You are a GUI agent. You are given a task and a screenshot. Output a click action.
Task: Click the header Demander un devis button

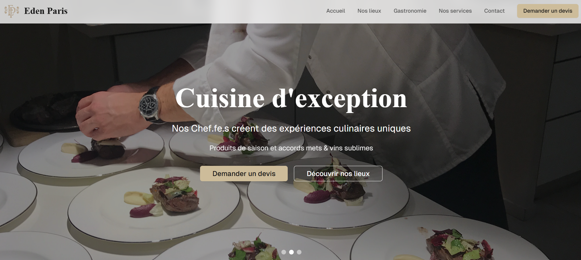coord(548,11)
